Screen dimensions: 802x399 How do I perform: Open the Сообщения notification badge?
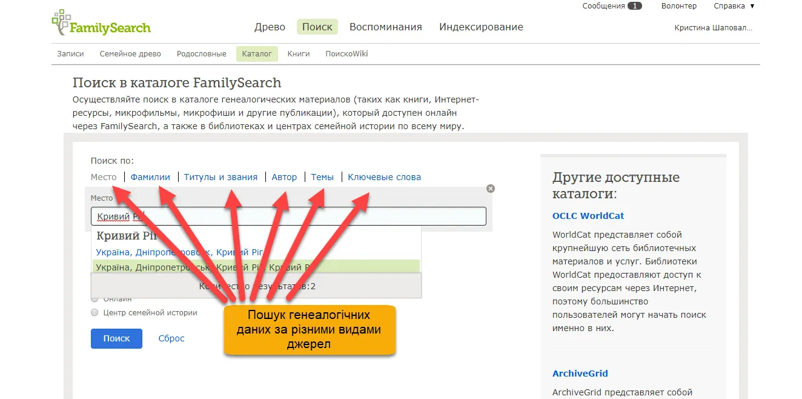634,6
